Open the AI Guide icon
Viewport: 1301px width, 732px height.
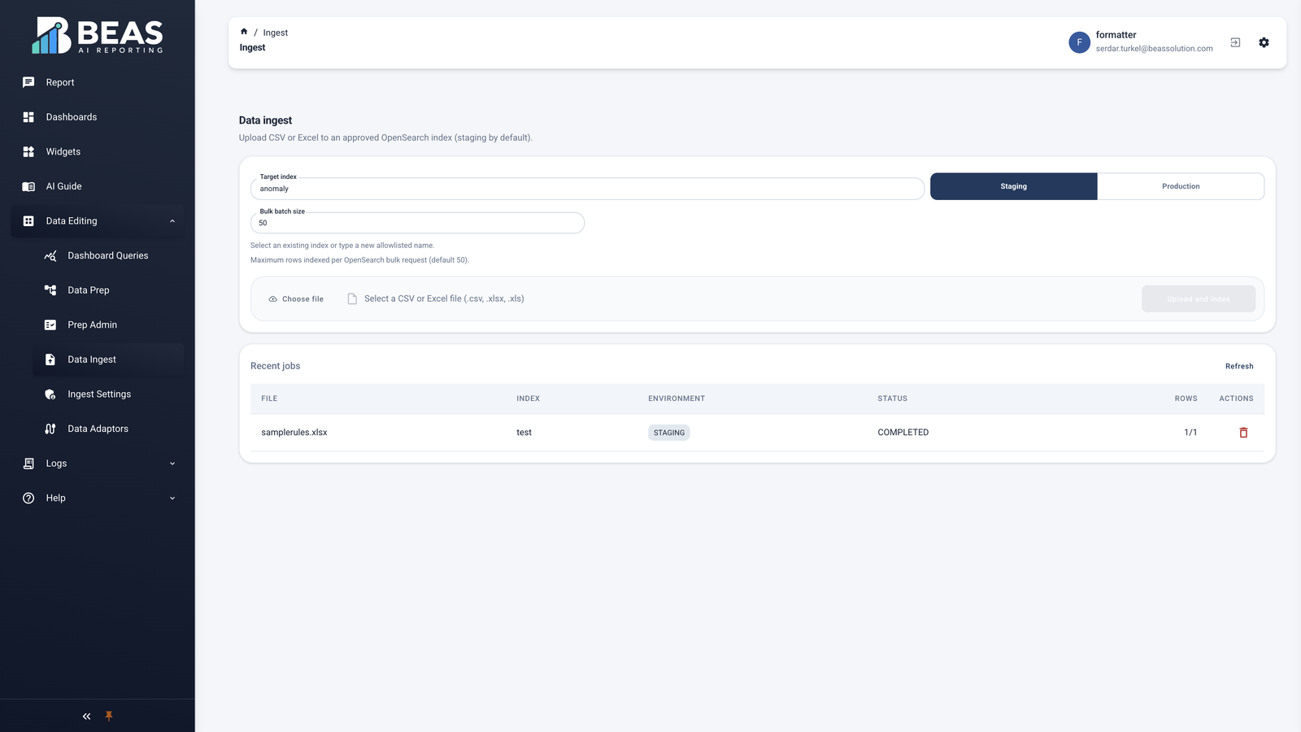(28, 186)
